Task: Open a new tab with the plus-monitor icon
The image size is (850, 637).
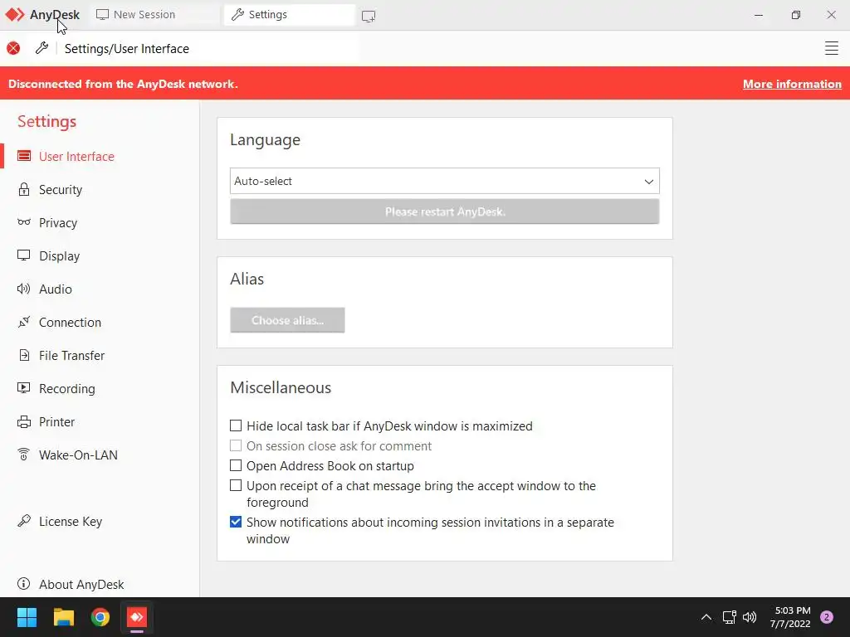Action: pyautogui.click(x=369, y=17)
